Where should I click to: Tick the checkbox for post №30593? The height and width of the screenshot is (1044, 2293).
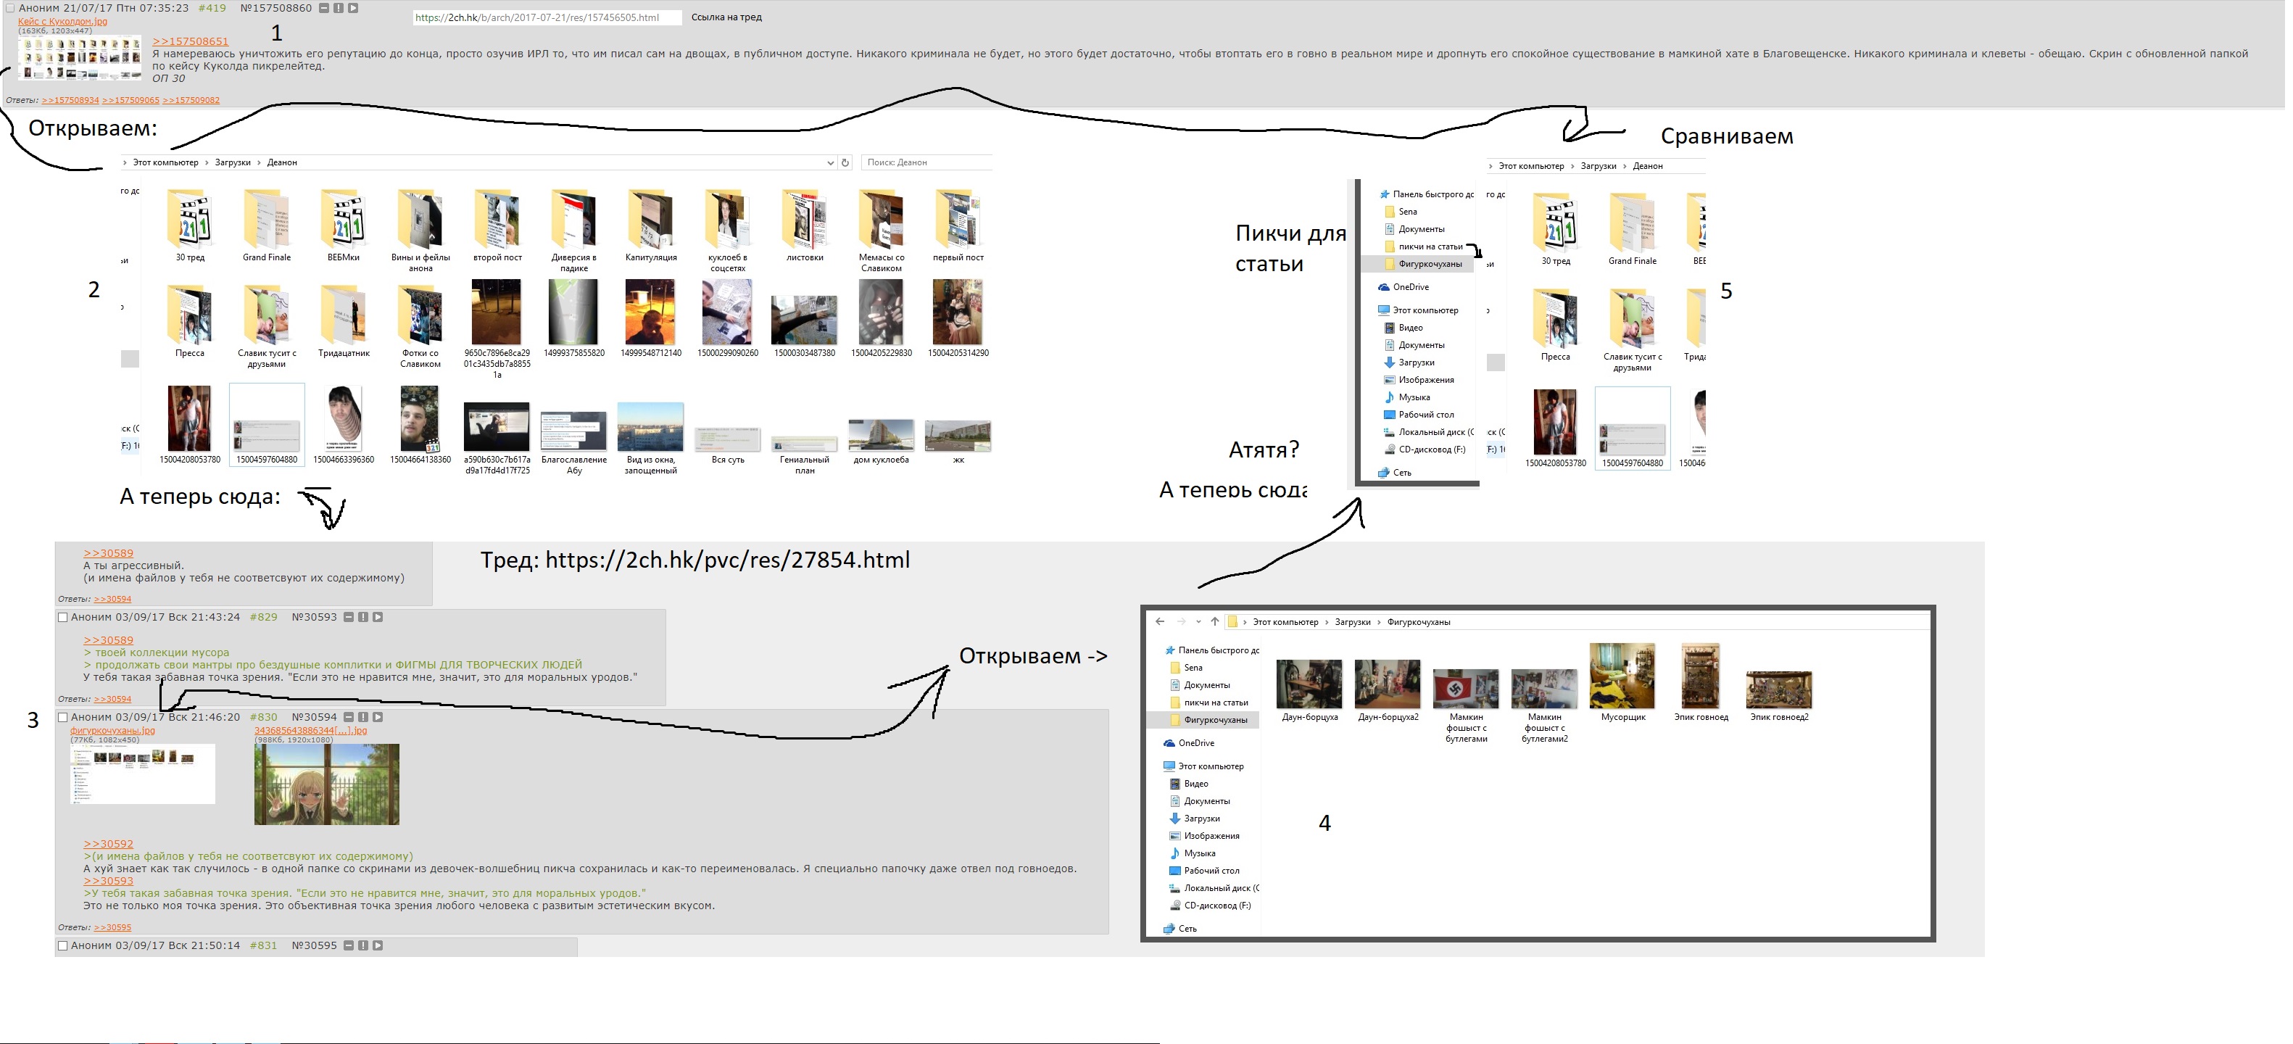[x=63, y=617]
